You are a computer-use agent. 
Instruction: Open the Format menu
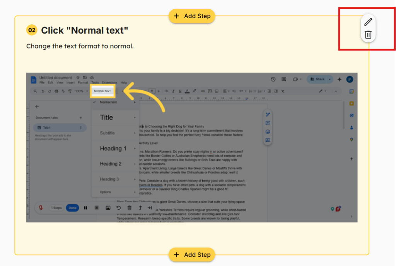(x=83, y=83)
